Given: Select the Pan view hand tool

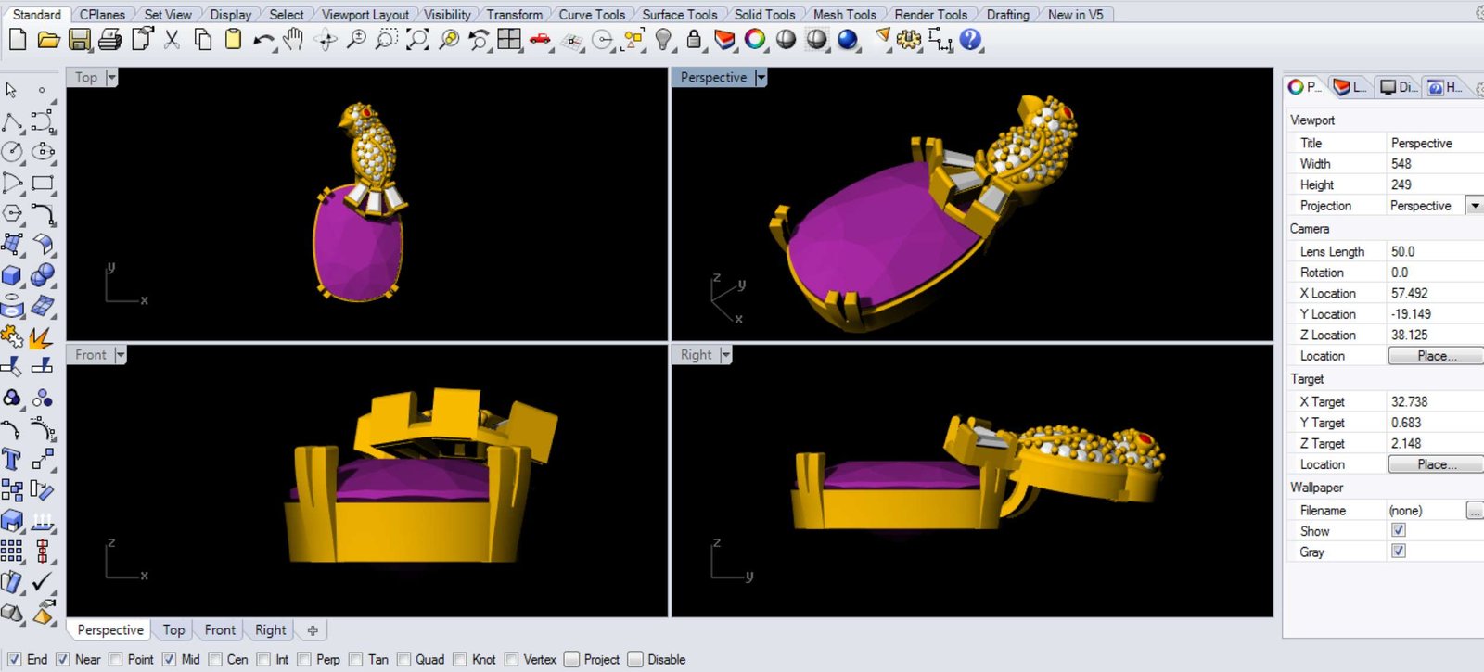Looking at the screenshot, I should point(294,40).
